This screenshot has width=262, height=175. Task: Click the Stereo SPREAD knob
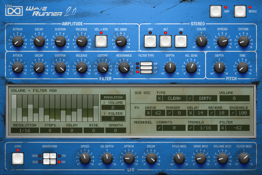tap(222, 41)
